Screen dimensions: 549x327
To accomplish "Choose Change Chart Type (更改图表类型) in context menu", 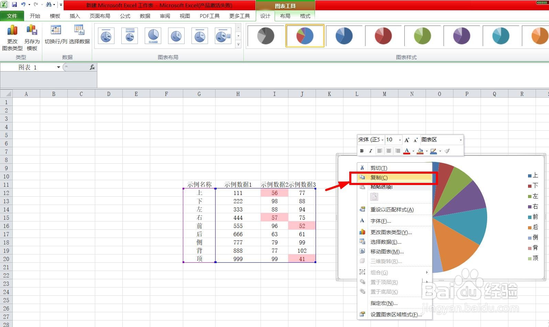I will coord(395,232).
